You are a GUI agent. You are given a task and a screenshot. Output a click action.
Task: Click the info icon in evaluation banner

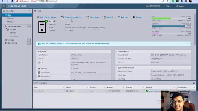(x=39, y=44)
